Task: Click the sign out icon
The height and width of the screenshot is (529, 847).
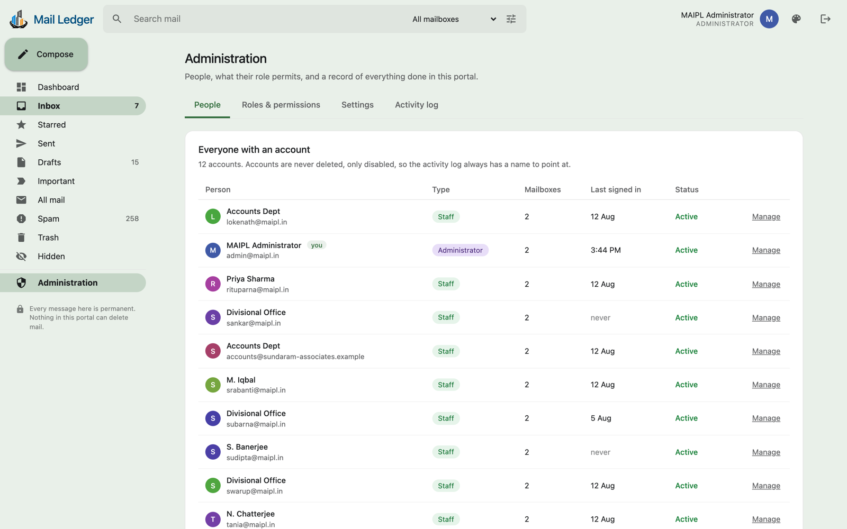Action: coord(825,19)
